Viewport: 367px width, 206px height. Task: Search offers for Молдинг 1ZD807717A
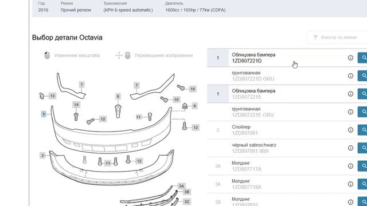point(362,166)
